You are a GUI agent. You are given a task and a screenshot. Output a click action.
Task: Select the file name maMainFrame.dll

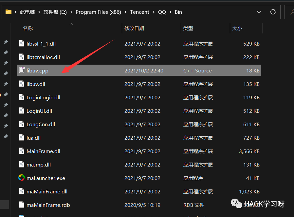point(47,192)
